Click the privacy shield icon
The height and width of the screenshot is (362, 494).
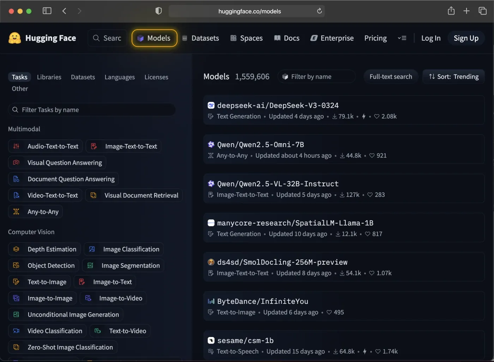click(158, 11)
